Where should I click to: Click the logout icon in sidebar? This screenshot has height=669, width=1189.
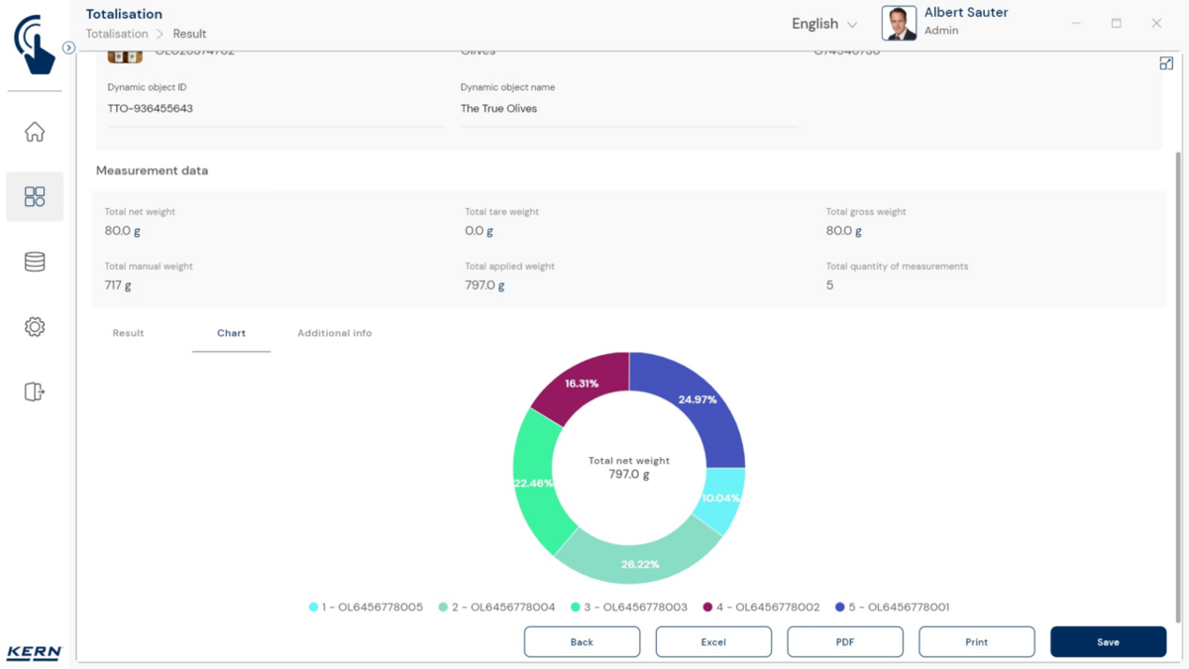tap(35, 391)
